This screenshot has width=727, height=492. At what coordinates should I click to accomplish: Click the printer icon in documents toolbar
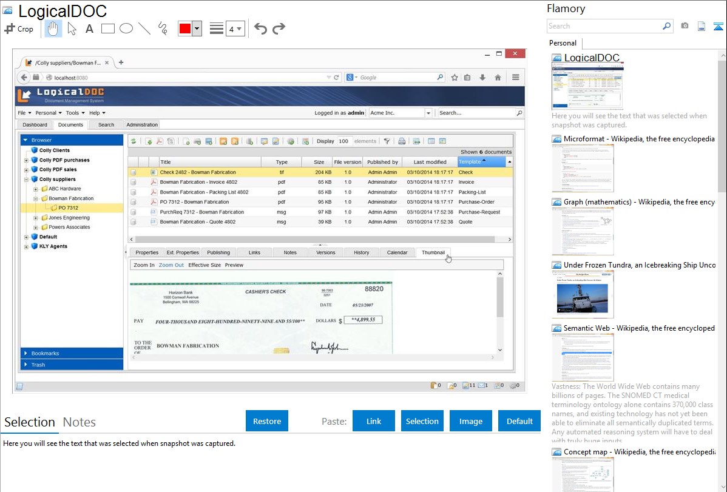tap(402, 141)
